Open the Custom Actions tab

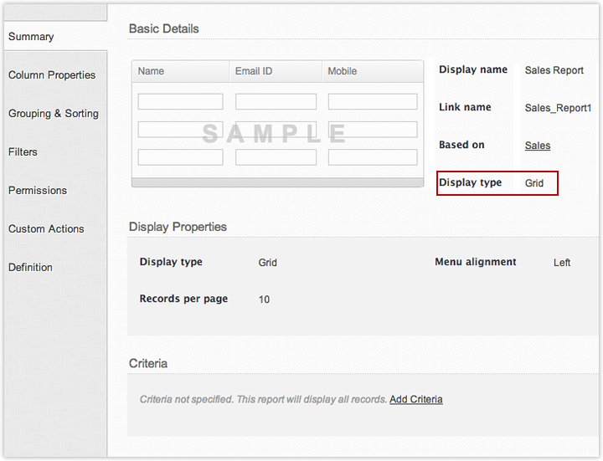pos(46,229)
